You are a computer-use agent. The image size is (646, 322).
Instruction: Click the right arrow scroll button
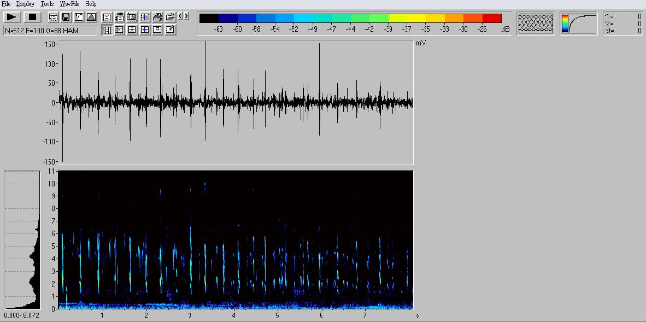pos(187,16)
